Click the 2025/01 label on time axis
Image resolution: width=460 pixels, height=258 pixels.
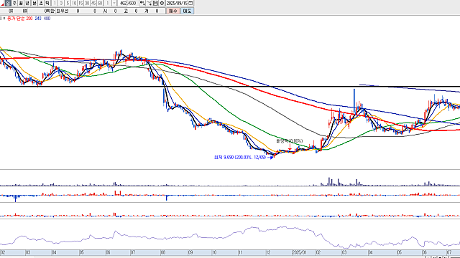[299, 252]
